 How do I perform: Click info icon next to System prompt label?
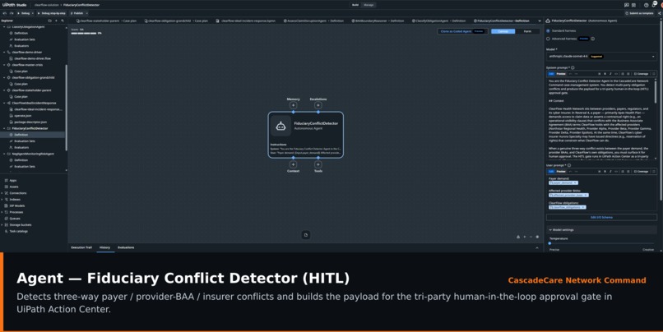[573, 67]
